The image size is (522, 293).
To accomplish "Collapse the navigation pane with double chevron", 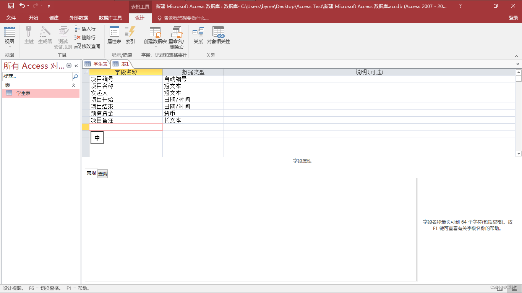I will coord(76,66).
